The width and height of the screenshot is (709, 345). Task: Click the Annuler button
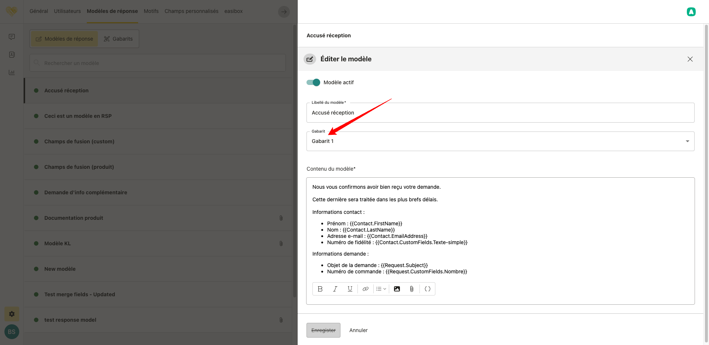358,330
